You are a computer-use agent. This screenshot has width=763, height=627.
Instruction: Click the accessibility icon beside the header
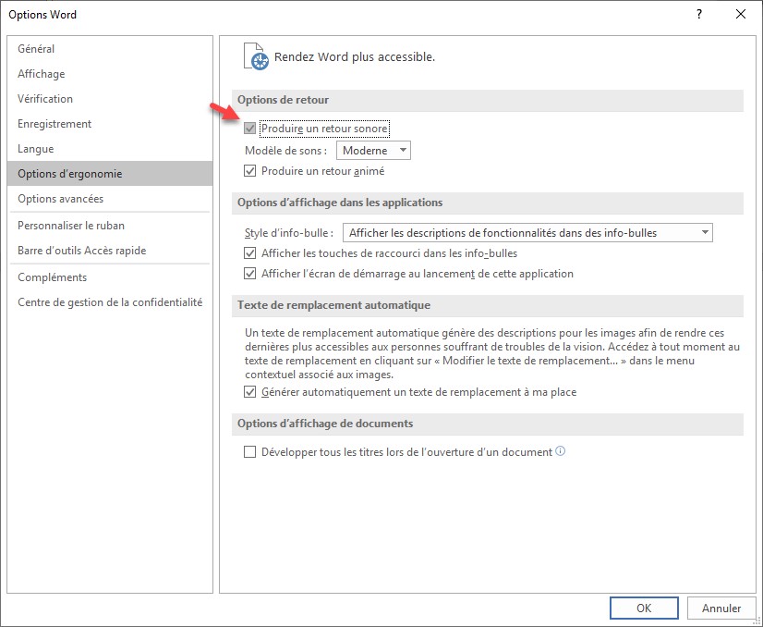pos(256,57)
